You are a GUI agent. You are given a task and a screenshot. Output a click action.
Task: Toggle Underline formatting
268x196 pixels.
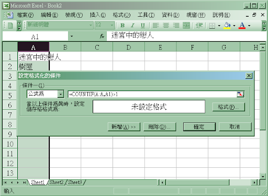point(143,26)
